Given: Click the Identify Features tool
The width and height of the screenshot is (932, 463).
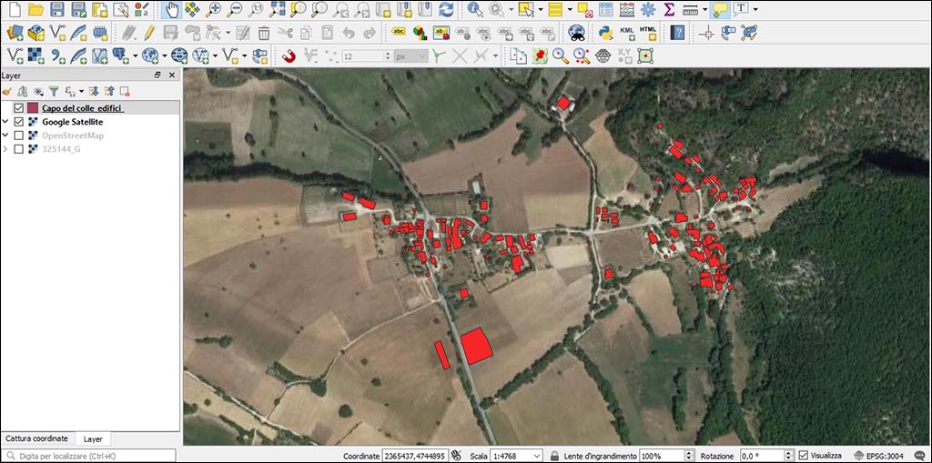Looking at the screenshot, I should pos(475,9).
